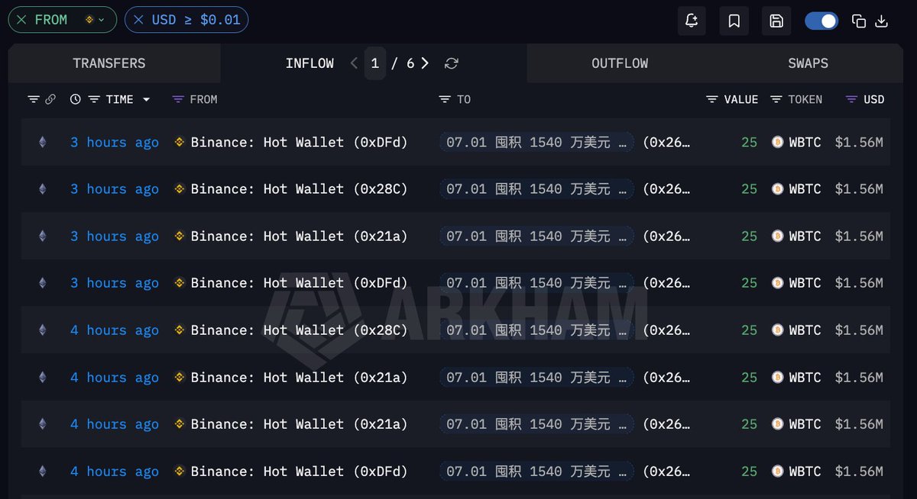
Task: Switch to the TRANSFERS tab
Action: (x=109, y=63)
